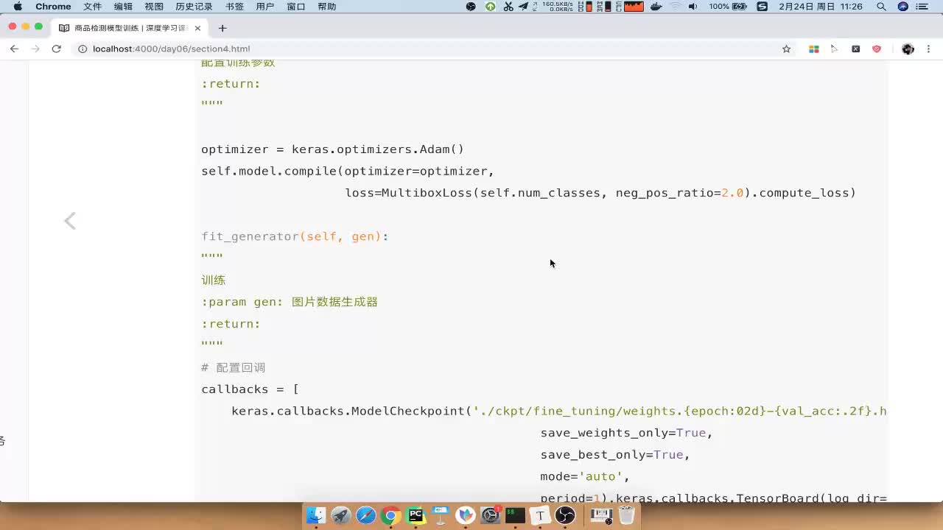The height and width of the screenshot is (530, 943).
Task: Click the dark X extension icon
Action: tap(855, 49)
